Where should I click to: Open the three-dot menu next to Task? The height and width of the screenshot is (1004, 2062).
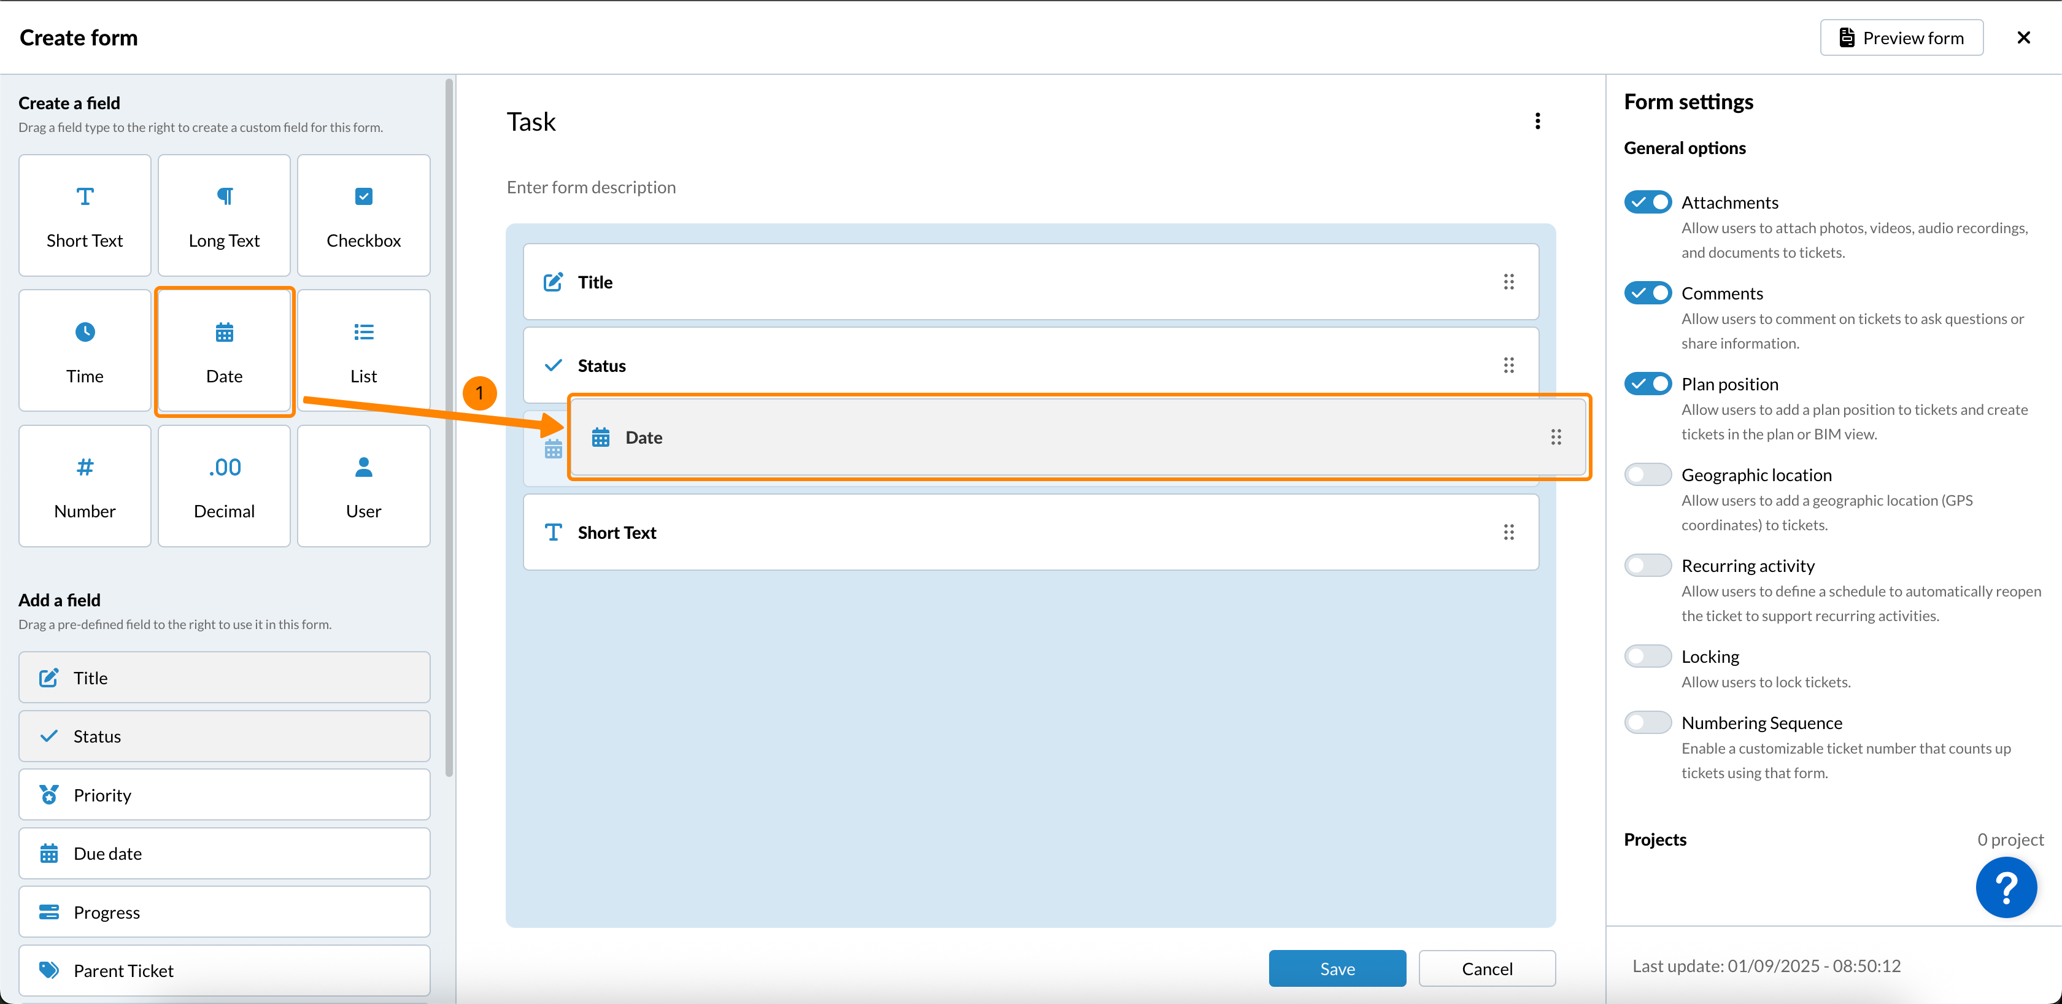[1538, 121]
